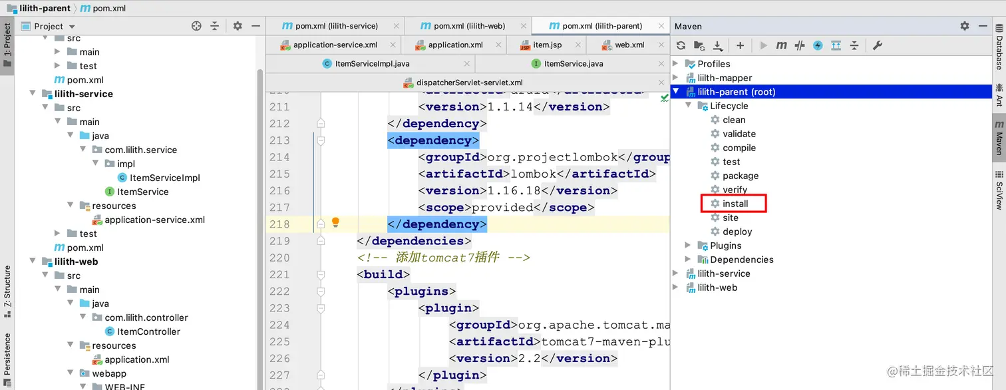Image resolution: width=1006 pixels, height=390 pixels.
Task: Hide the Maven tool window
Action: pos(983,26)
